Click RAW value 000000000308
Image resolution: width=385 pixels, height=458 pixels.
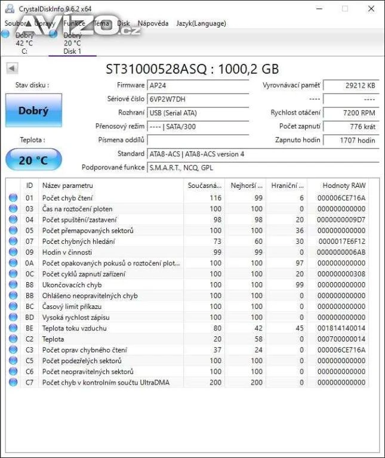pos(341,274)
